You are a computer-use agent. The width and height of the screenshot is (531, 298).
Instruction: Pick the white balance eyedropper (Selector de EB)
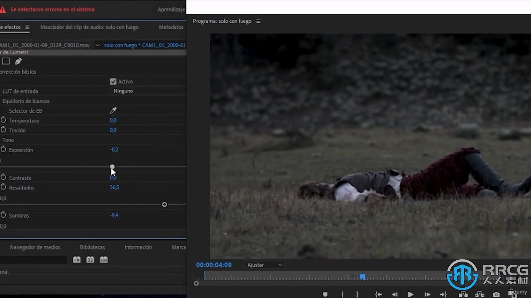pos(113,111)
